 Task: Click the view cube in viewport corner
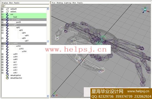[x=145, y=10]
